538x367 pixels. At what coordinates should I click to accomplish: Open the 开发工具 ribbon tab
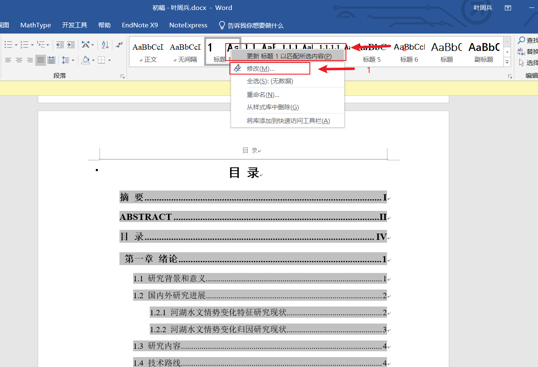(75, 25)
